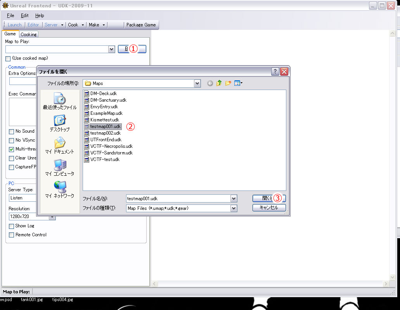400x310 pixels.
Task: Expand the Map to Play dropdown
Action: click(111, 49)
